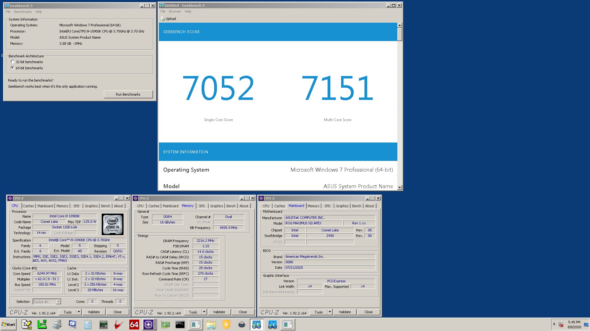
Task: Click the Run Benchmarks button
Action: [128, 94]
